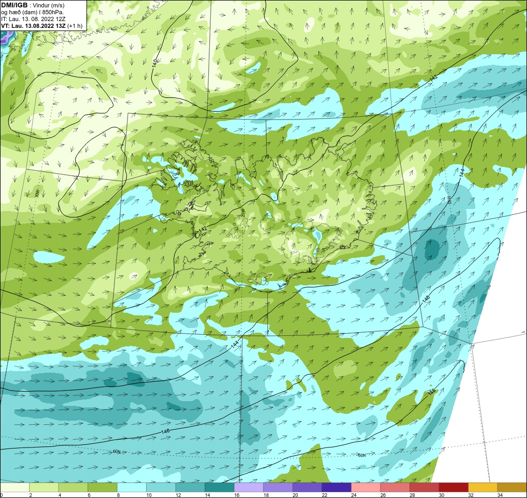Image resolution: width=527 pixels, height=498 pixels.
Task: Click the legend tick value '8'
Action: coord(119,495)
